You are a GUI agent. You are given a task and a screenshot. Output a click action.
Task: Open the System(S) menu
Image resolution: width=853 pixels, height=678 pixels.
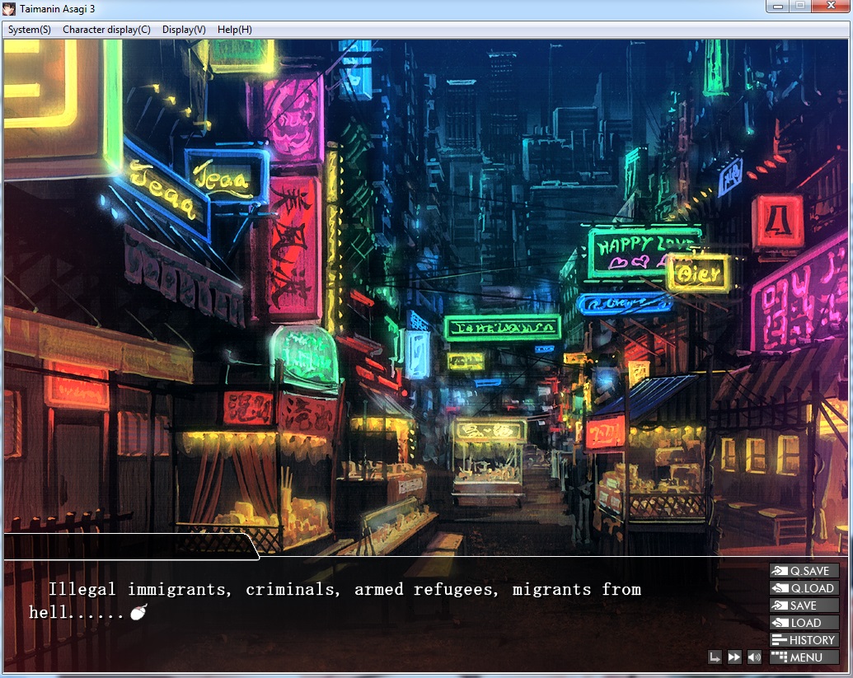tap(30, 30)
